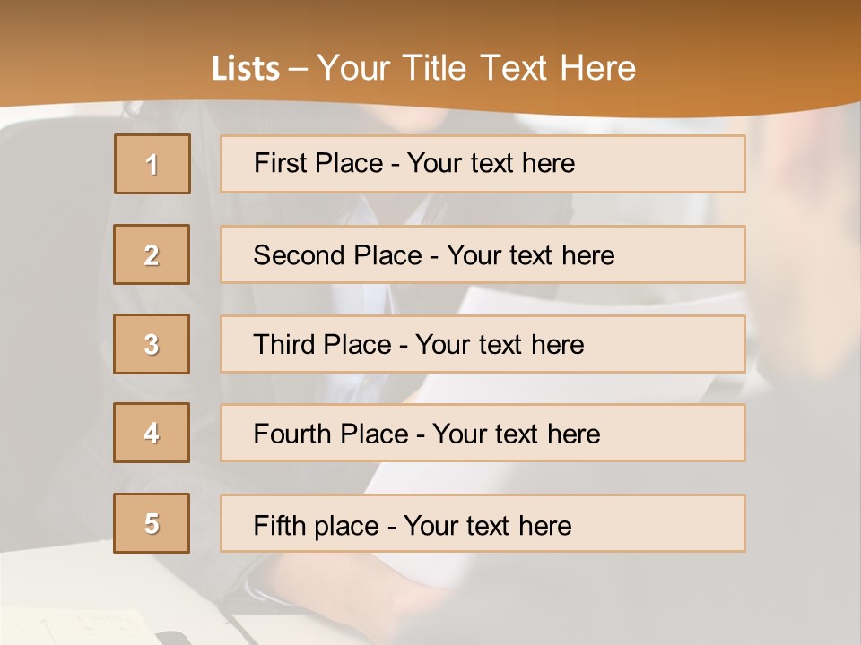
Task: Click the word First in first bar
Action: tap(275, 163)
